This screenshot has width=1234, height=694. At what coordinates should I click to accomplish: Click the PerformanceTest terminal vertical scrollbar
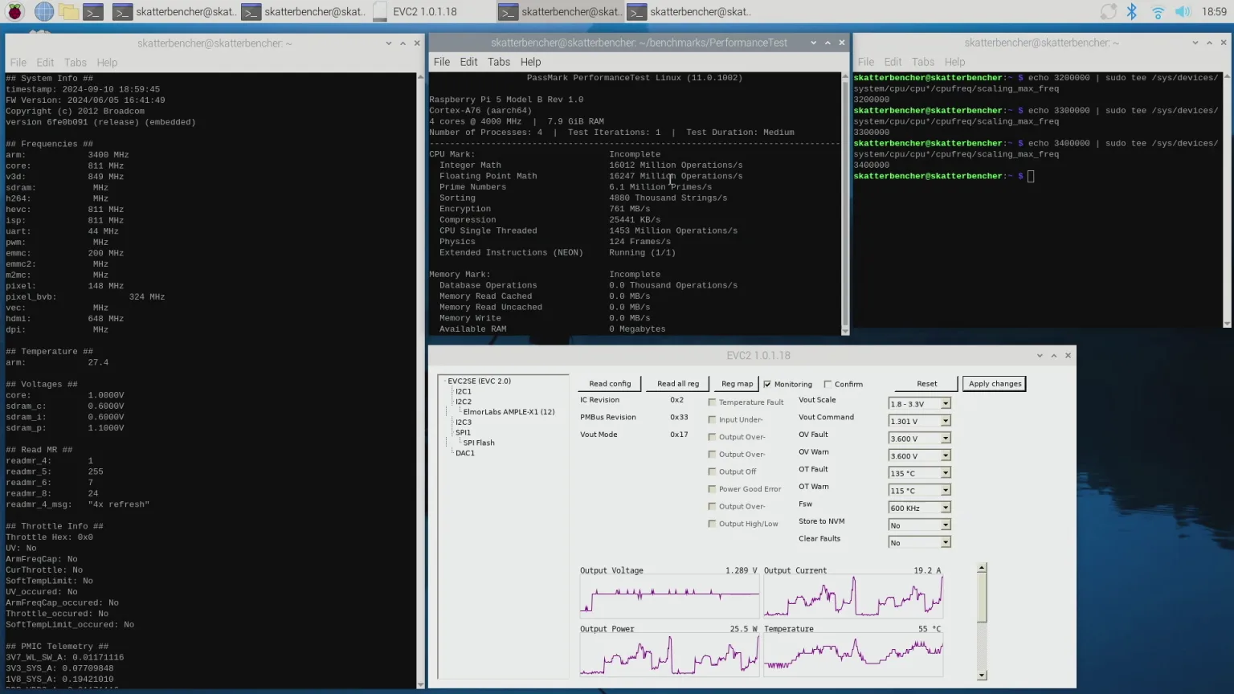point(845,202)
